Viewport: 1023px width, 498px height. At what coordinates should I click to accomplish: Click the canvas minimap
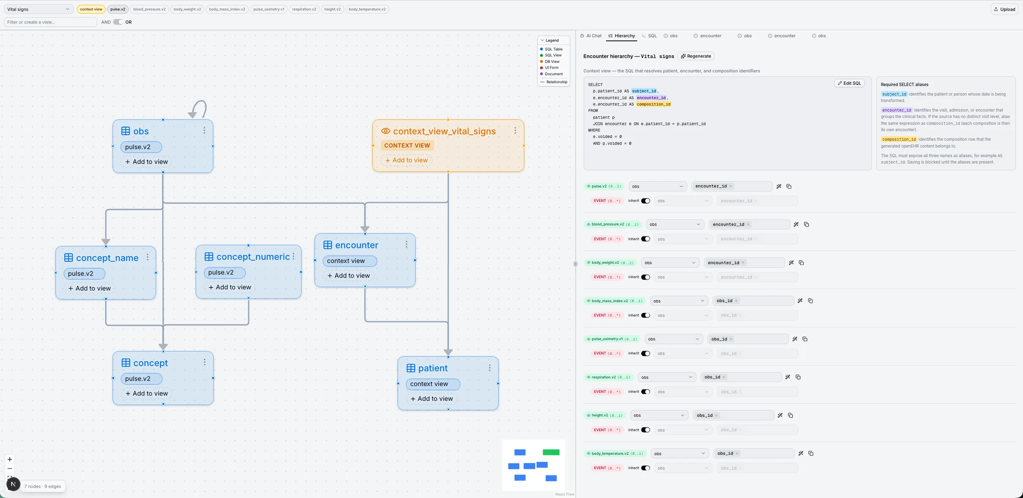coord(534,465)
